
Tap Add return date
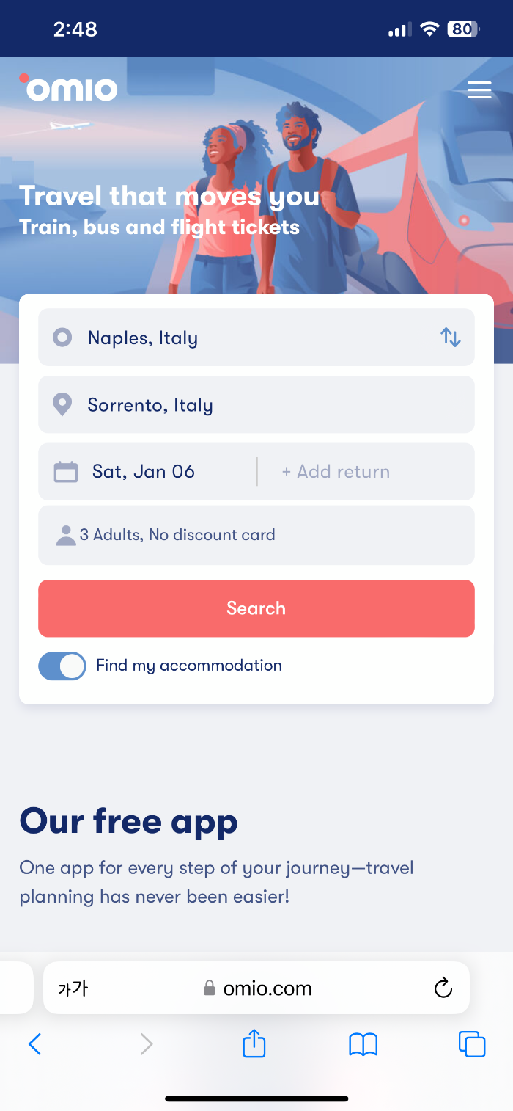pyautogui.click(x=336, y=471)
